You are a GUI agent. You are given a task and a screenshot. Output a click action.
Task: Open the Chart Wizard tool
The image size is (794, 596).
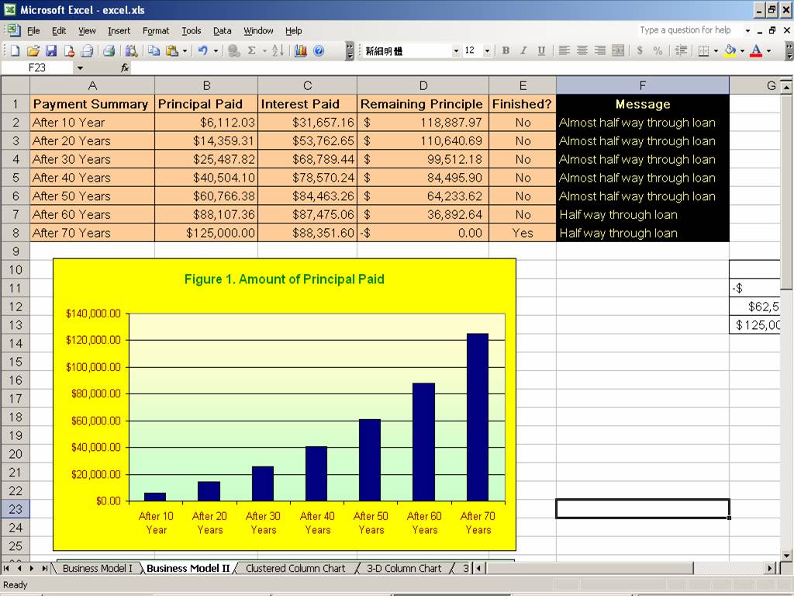tap(300, 50)
